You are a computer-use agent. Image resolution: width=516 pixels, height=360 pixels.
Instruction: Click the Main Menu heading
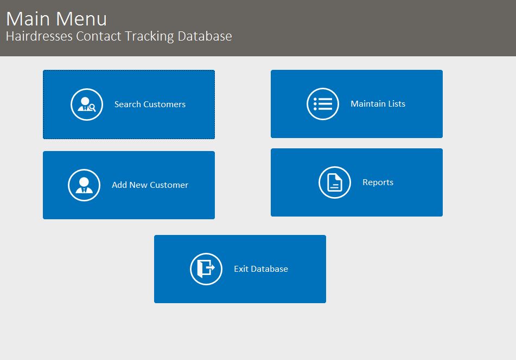(56, 19)
